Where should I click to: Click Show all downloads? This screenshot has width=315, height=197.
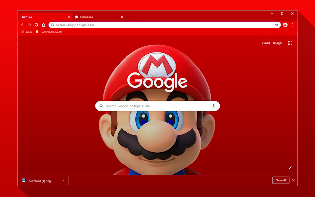coord(281,180)
